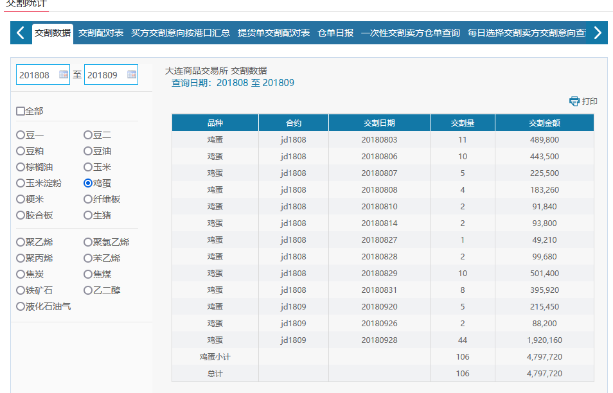Click the 交割量 column header
Screen dimensions: 613x393
pyautogui.click(x=463, y=123)
